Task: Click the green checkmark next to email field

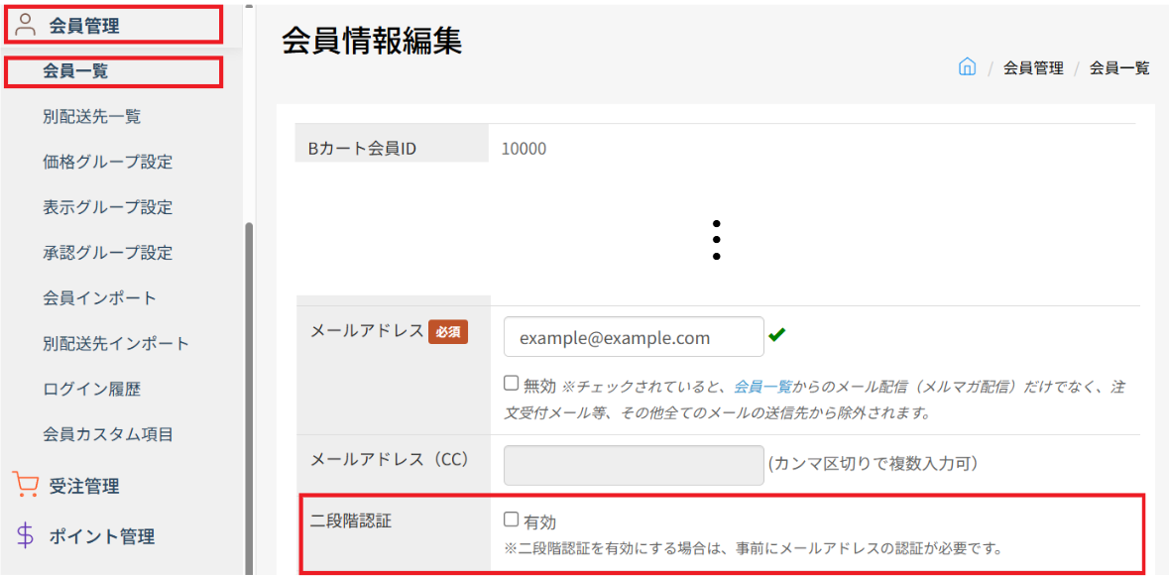Action: [x=776, y=335]
